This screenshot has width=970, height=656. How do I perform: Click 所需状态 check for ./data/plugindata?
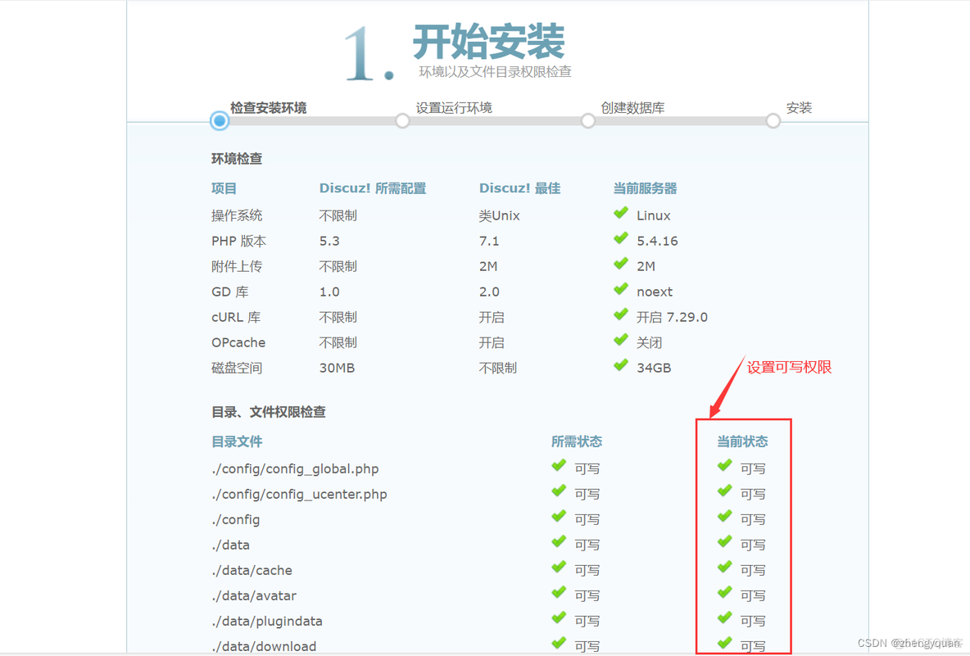(560, 618)
